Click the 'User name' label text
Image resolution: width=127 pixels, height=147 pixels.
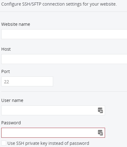(12, 100)
